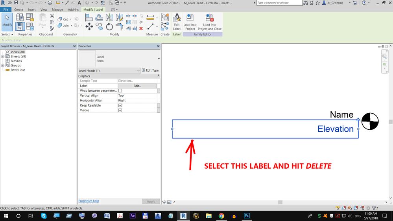Click the Open folder icon in quick access toolbar
The width and height of the screenshot is (393, 221).
point(10,3)
